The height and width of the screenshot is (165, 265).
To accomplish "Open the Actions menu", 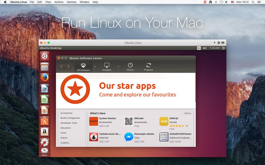I will click(x=59, y=2).
